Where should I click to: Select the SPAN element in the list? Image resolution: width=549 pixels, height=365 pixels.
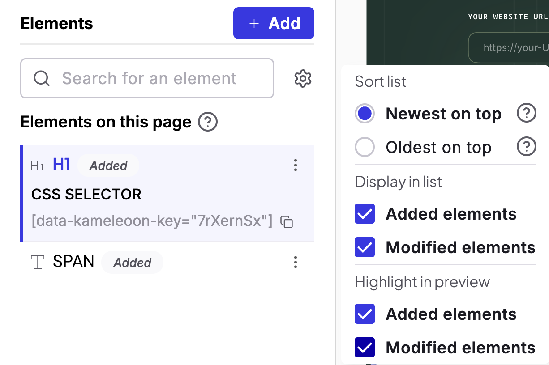167,262
